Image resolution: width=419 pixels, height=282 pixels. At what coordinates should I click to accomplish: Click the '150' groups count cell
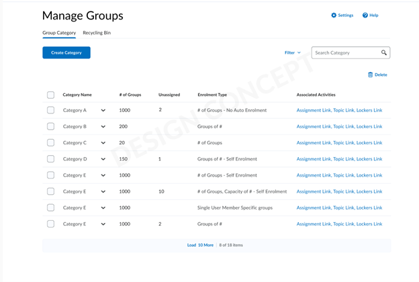(123, 159)
